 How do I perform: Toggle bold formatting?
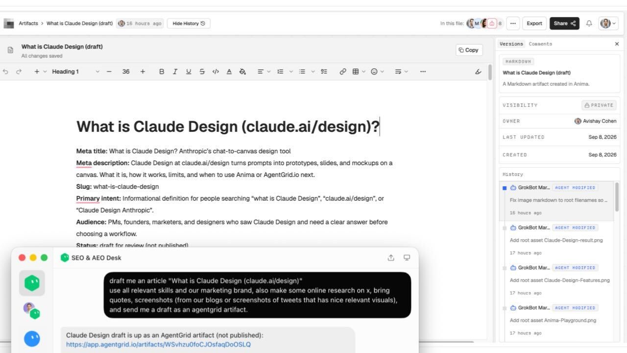click(x=162, y=72)
